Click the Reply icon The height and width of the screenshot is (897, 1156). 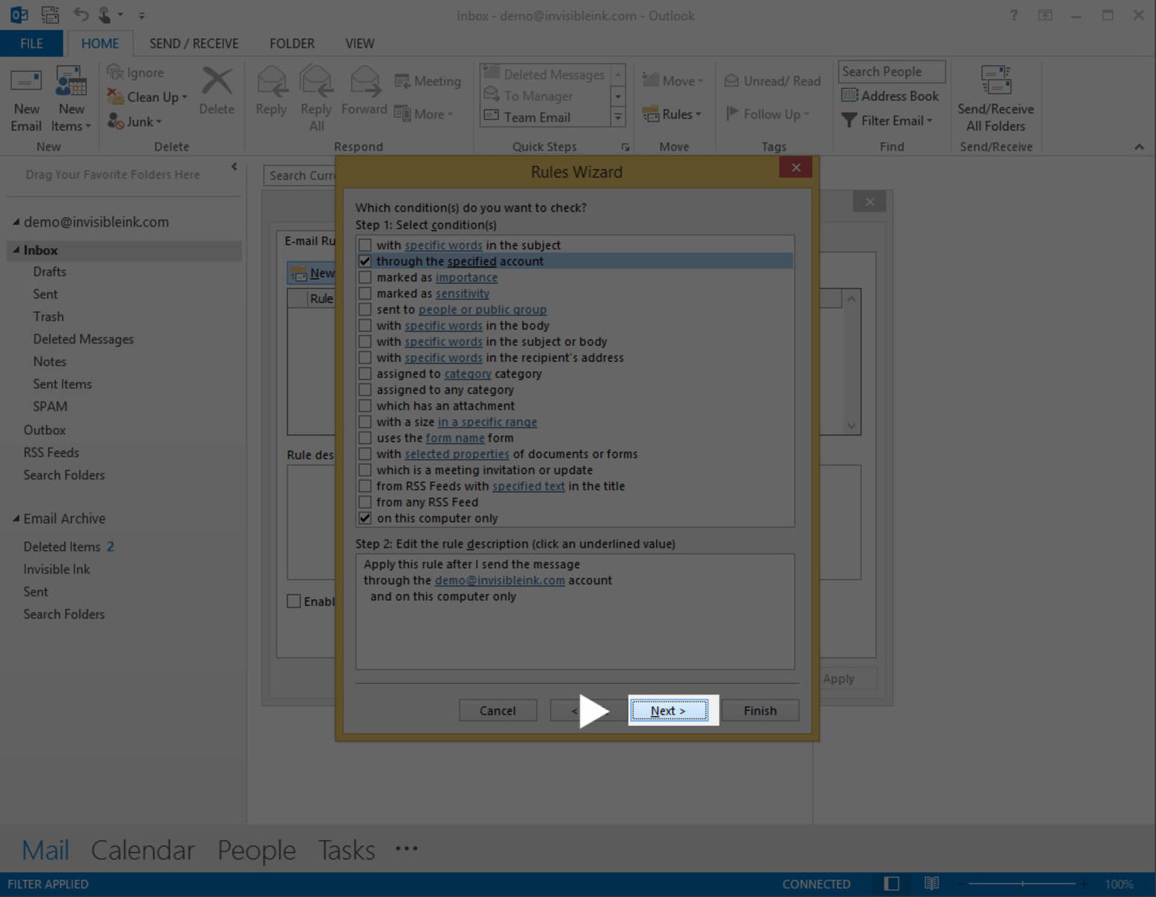271,81
